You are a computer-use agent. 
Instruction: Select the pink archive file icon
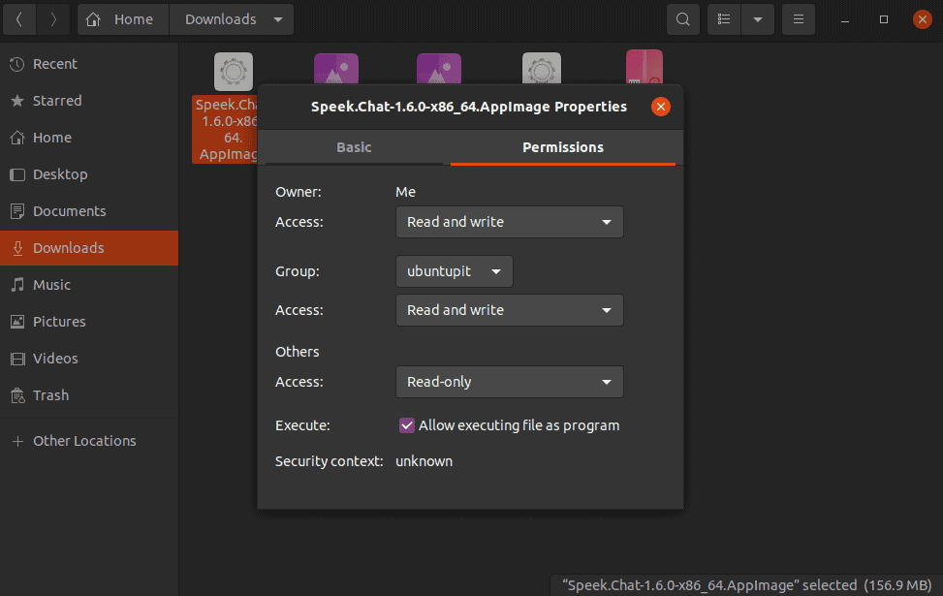(644, 67)
